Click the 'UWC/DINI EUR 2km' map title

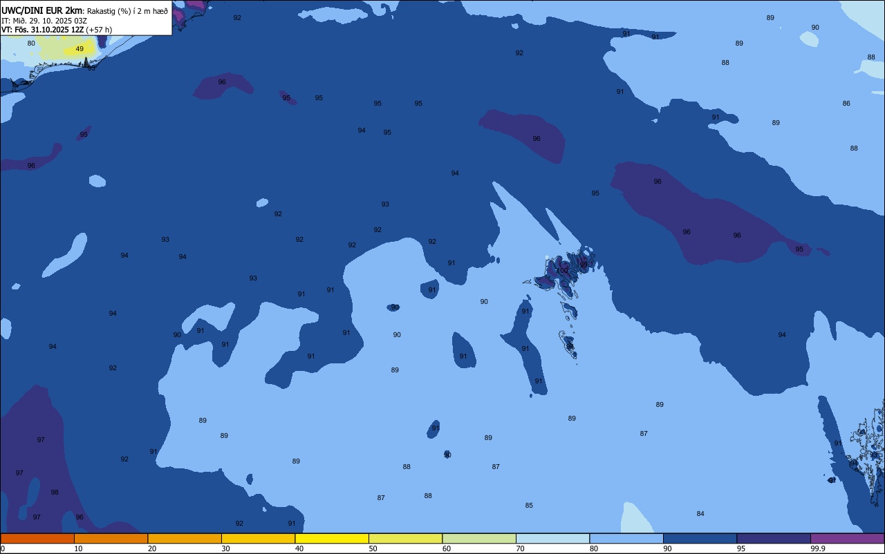(x=41, y=10)
